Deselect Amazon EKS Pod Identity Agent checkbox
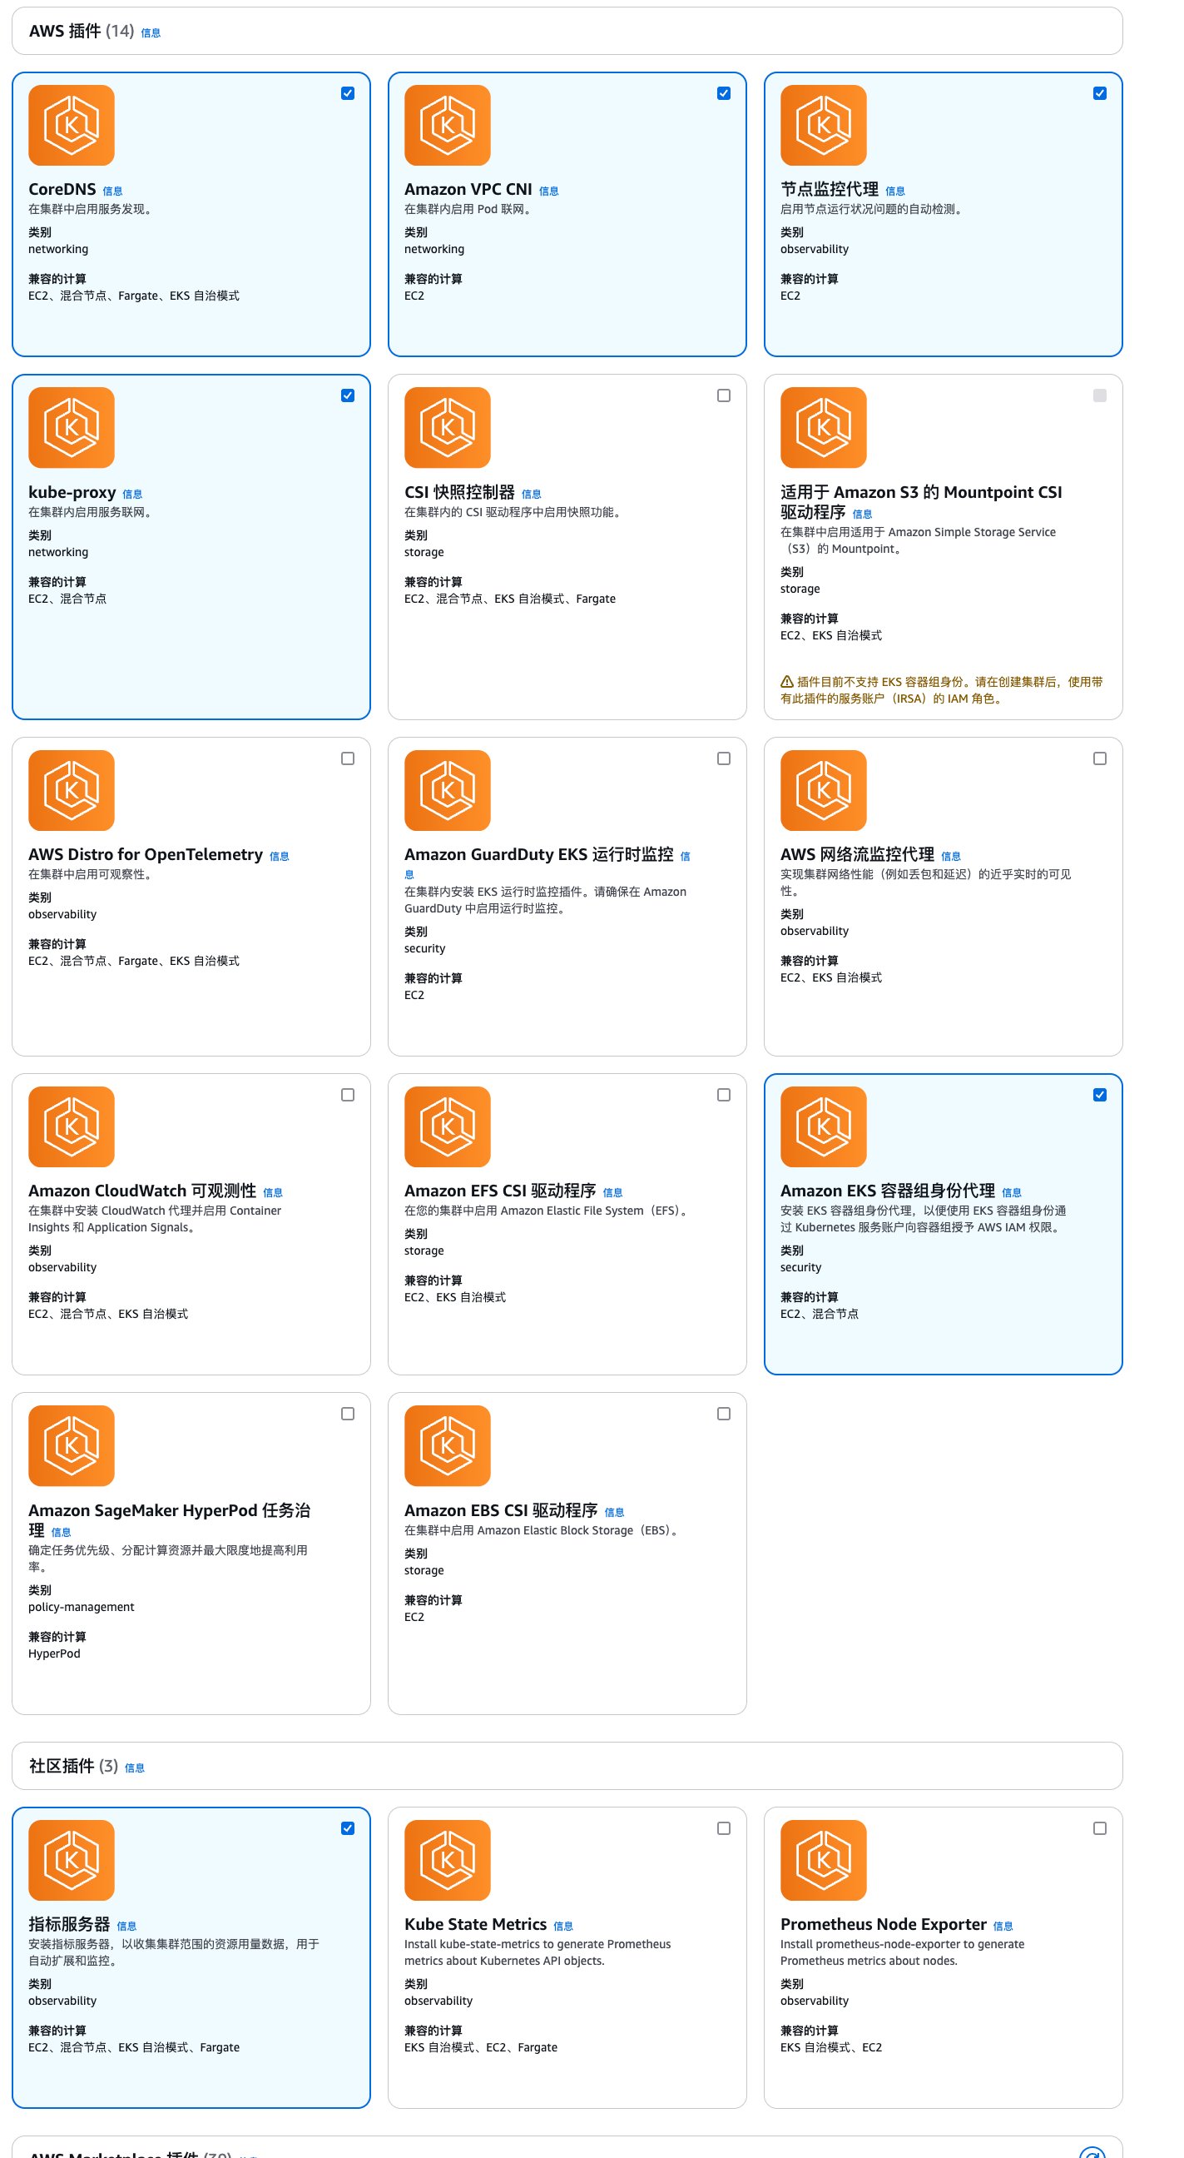1184x2158 pixels. point(1099,1094)
